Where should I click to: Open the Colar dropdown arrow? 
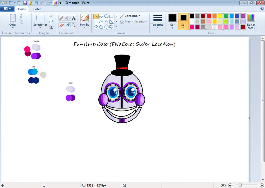click(13, 28)
